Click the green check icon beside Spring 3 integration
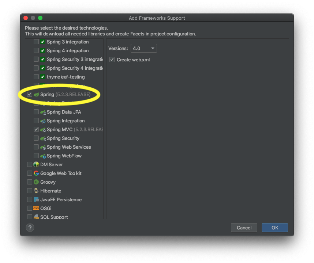The width and height of the screenshot is (314, 263). tap(43, 42)
